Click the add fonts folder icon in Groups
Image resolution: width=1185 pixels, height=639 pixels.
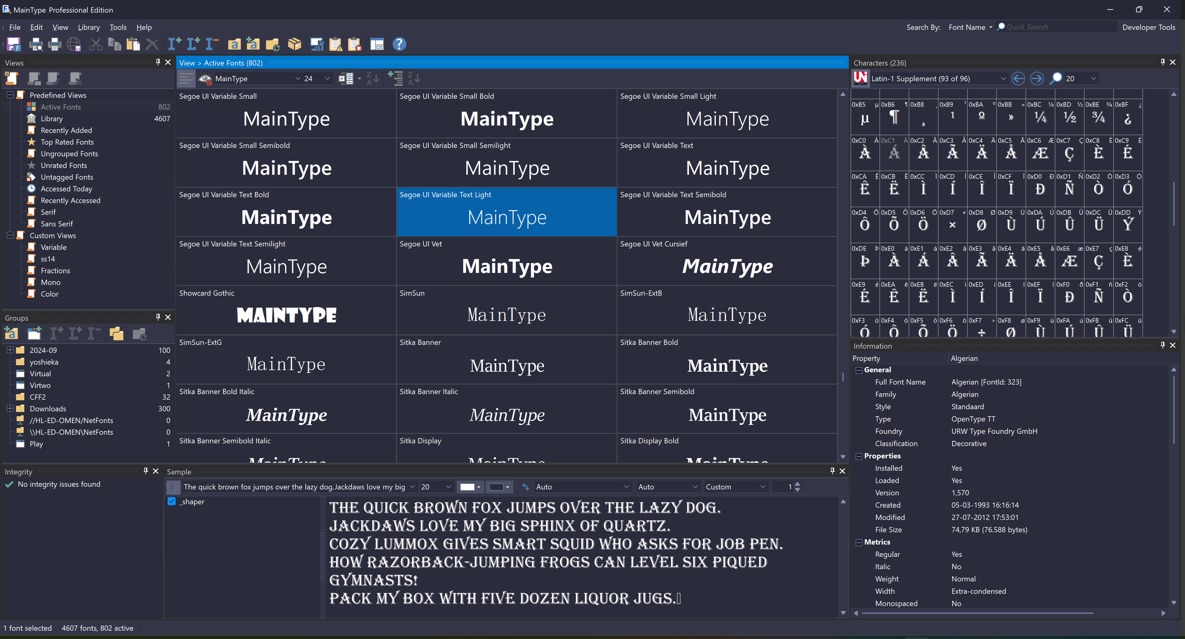pos(11,333)
